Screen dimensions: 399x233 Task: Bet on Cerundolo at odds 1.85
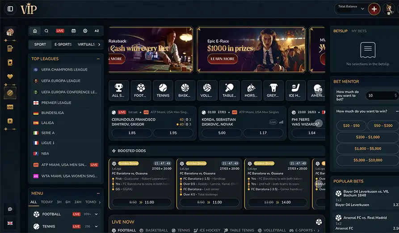132,133
